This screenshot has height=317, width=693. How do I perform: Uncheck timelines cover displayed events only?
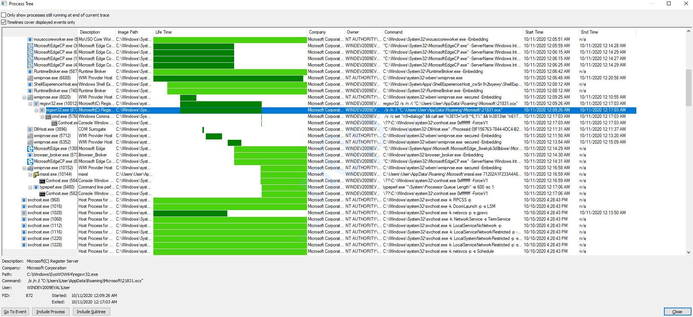tap(4, 22)
